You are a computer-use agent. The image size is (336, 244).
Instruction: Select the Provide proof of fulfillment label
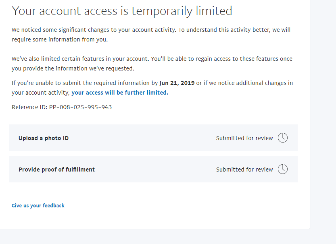point(56,170)
